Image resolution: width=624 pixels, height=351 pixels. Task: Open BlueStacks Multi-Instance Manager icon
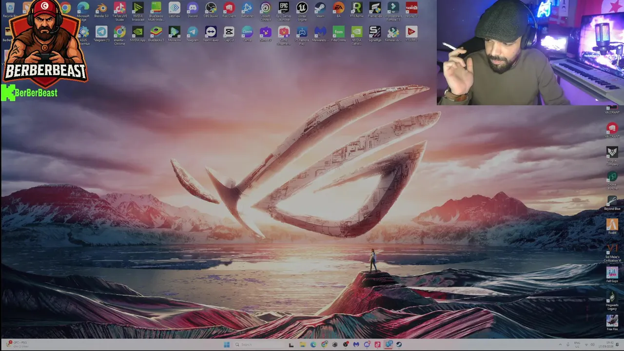(156, 12)
